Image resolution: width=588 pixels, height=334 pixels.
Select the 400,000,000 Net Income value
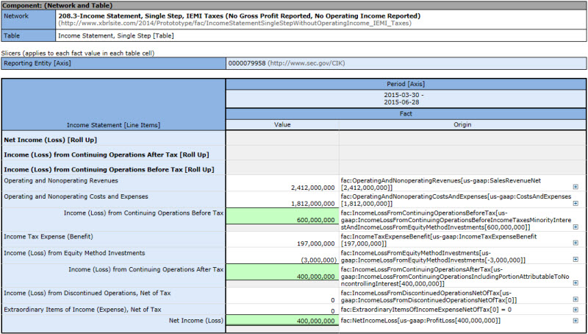pyautogui.click(x=315, y=321)
